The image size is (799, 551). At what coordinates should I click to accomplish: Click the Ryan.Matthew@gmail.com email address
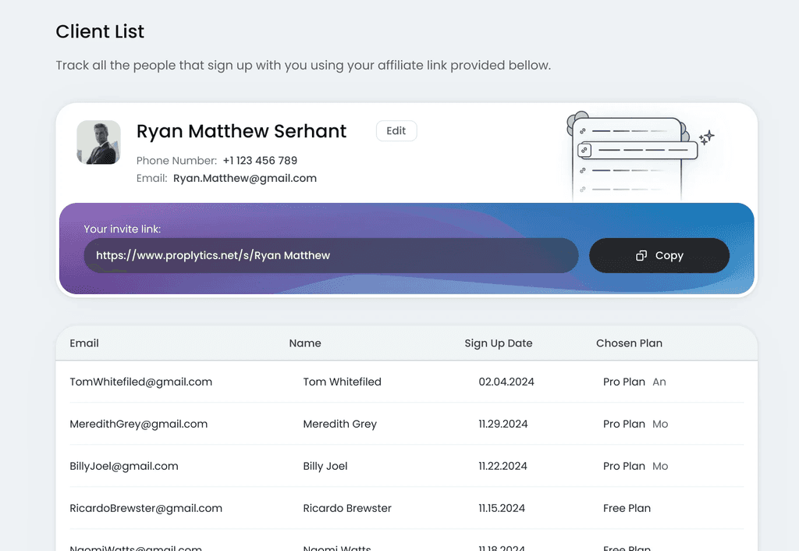tap(245, 178)
